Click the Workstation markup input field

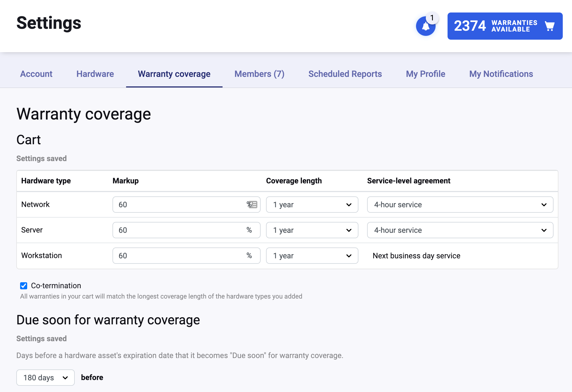[179, 256]
